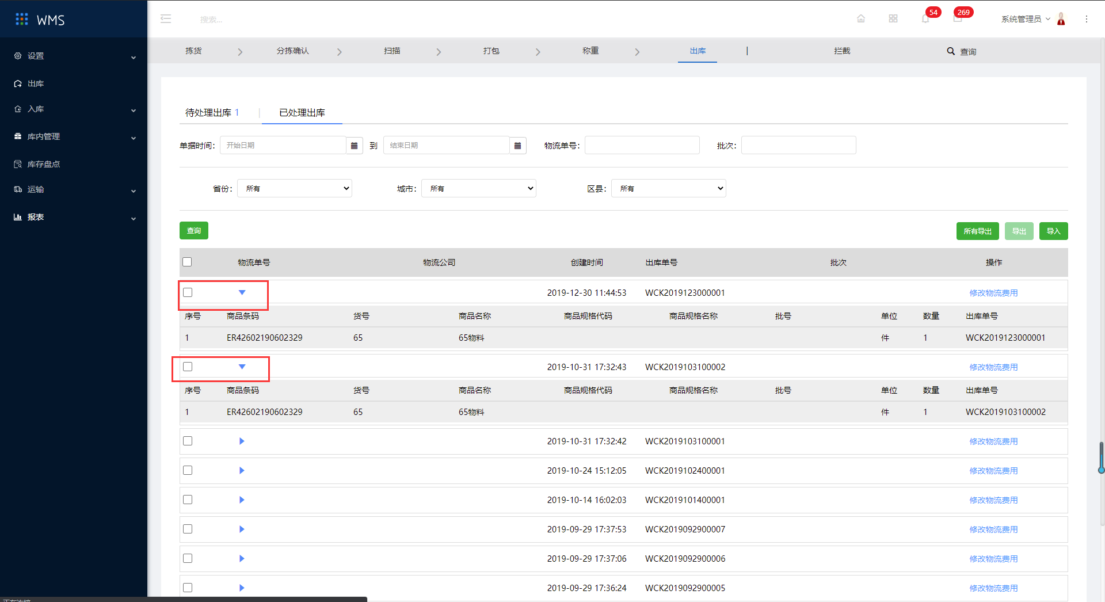Open the end date calendar icon
Viewport: 1105px width, 602px height.
(518, 146)
